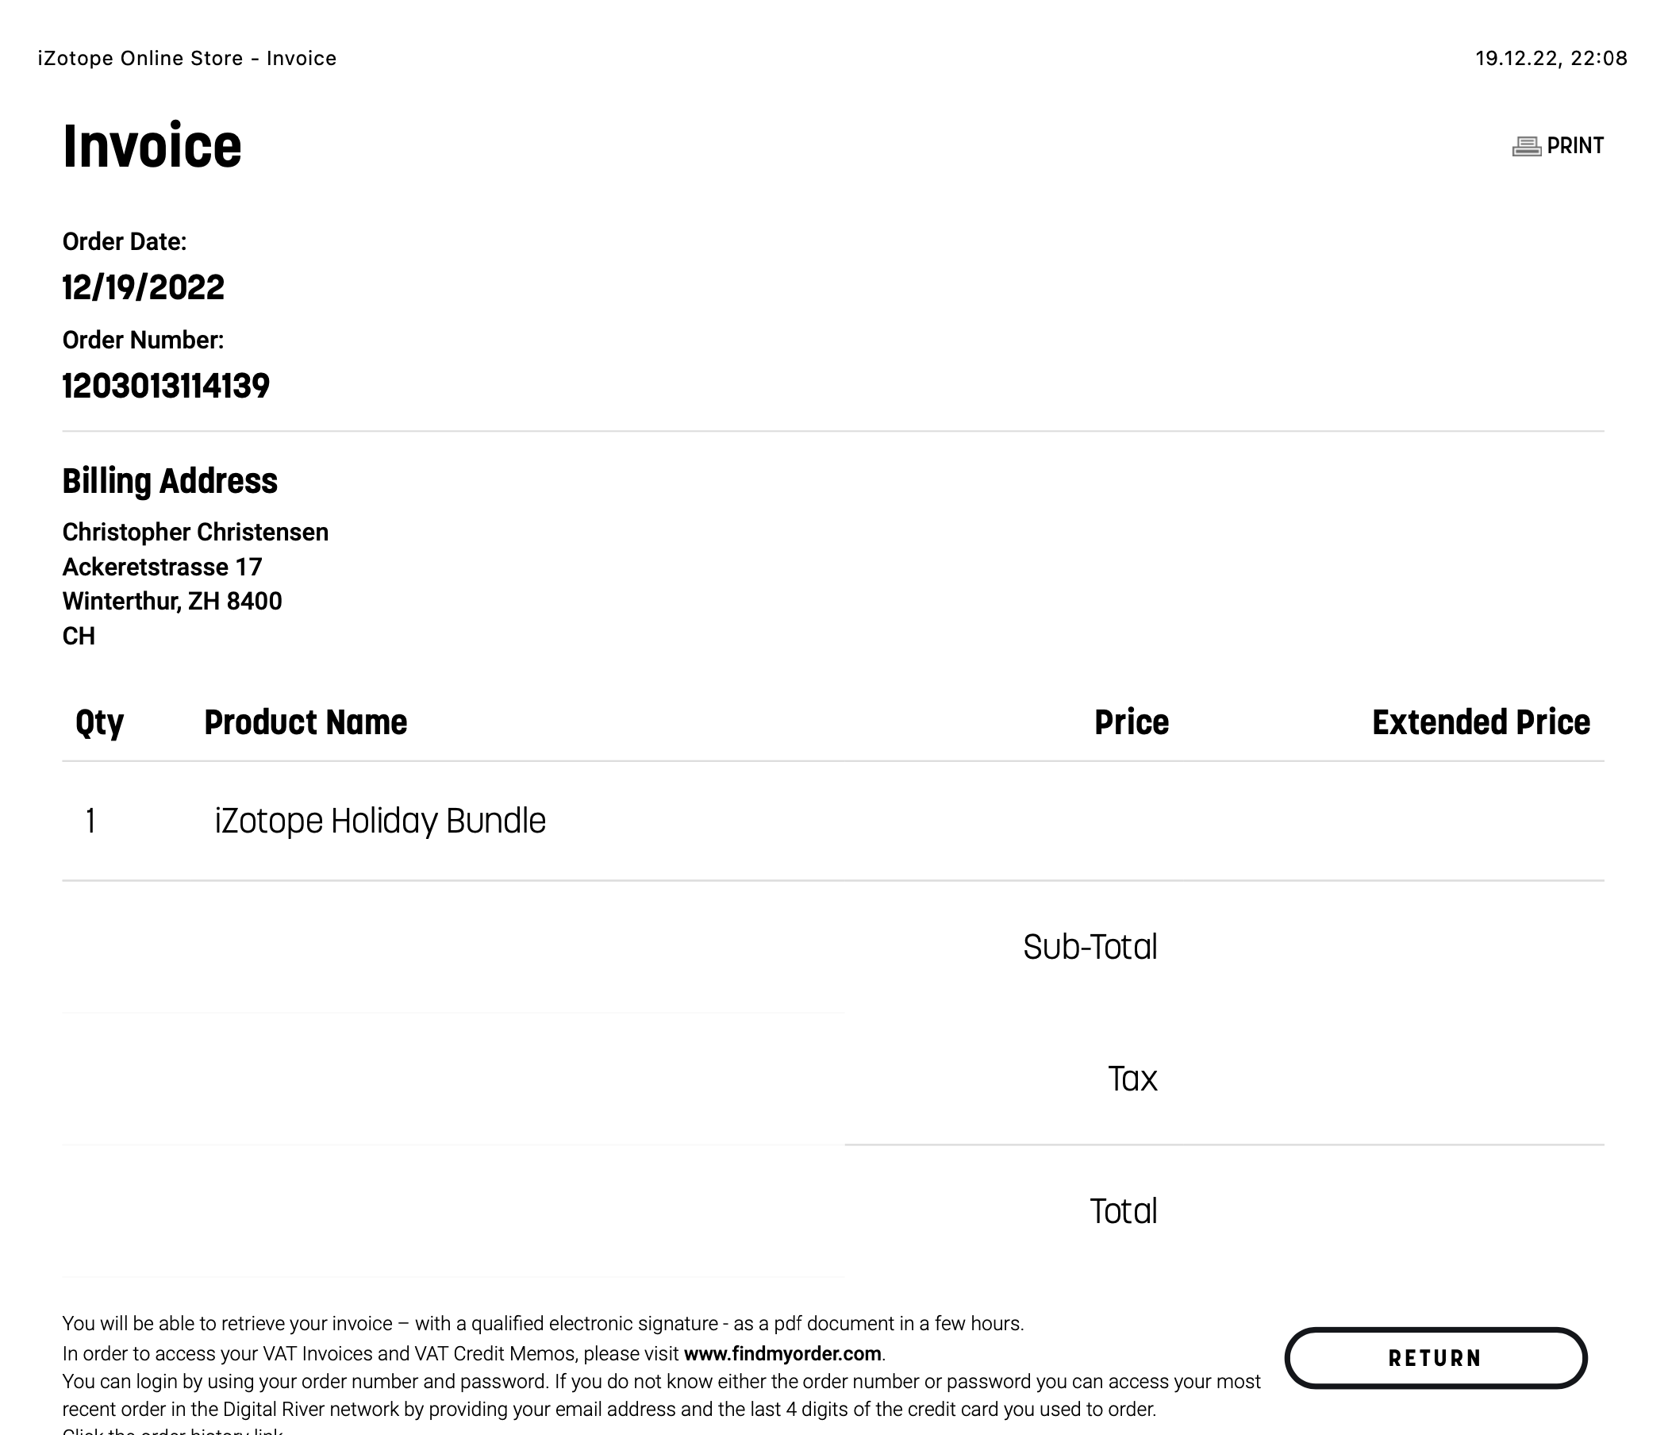The image size is (1668, 1435).
Task: Click the order date 12/19/2022
Action: [144, 287]
